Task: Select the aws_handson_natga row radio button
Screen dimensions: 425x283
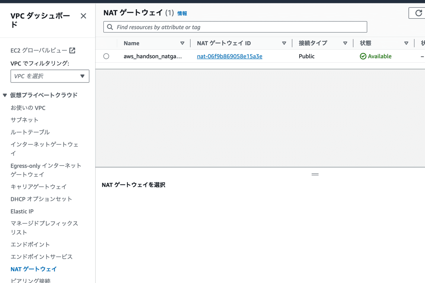Action: [106, 56]
